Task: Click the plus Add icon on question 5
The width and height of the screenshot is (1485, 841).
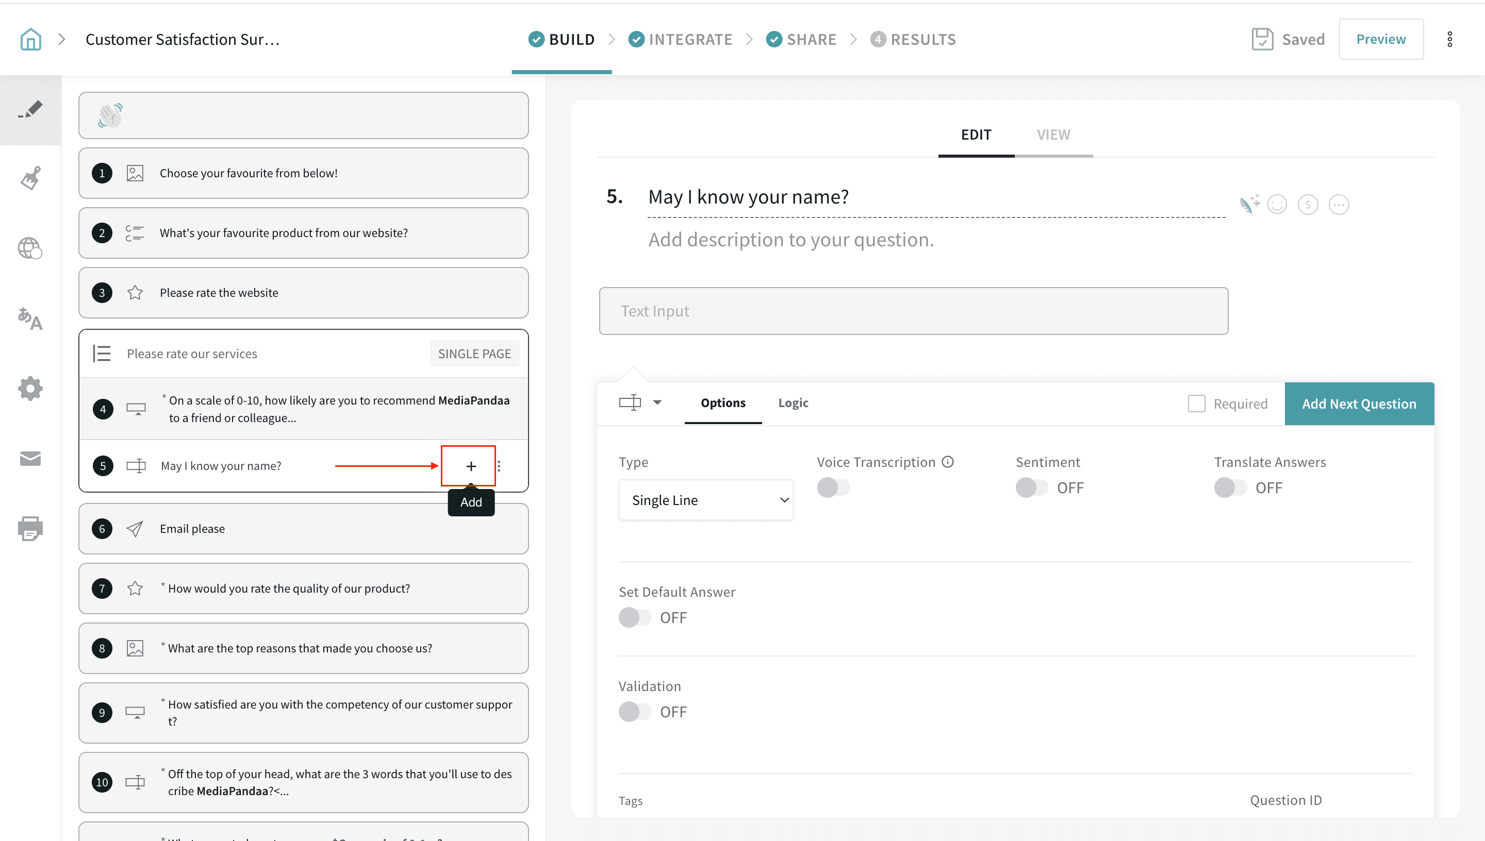Action: click(x=470, y=466)
